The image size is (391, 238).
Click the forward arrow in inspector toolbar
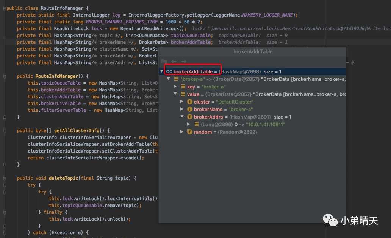(x=184, y=62)
